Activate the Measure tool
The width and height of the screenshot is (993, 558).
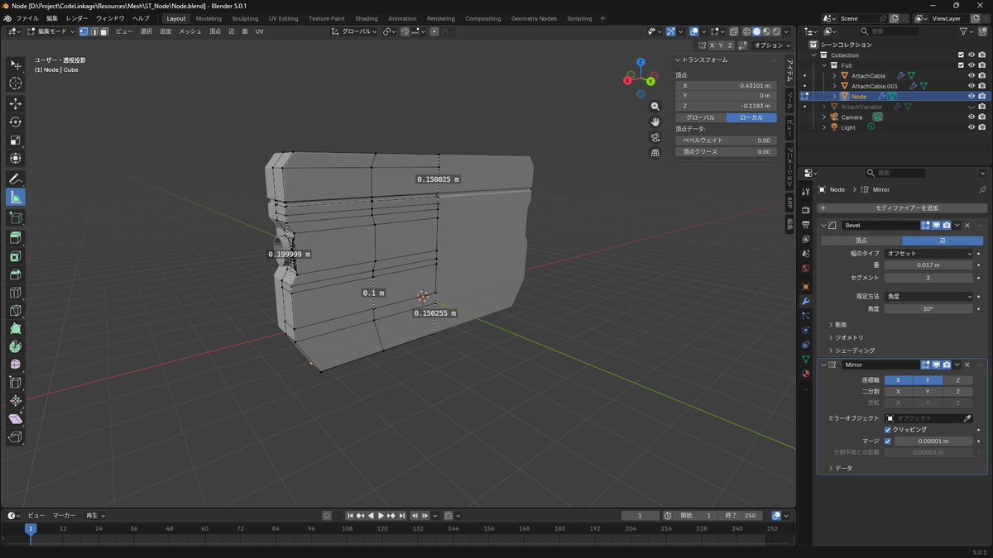(16, 197)
